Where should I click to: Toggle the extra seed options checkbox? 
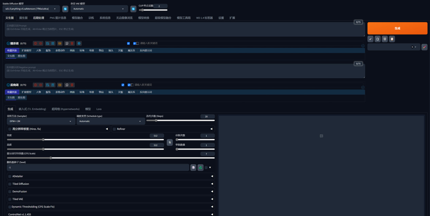pos(206,167)
